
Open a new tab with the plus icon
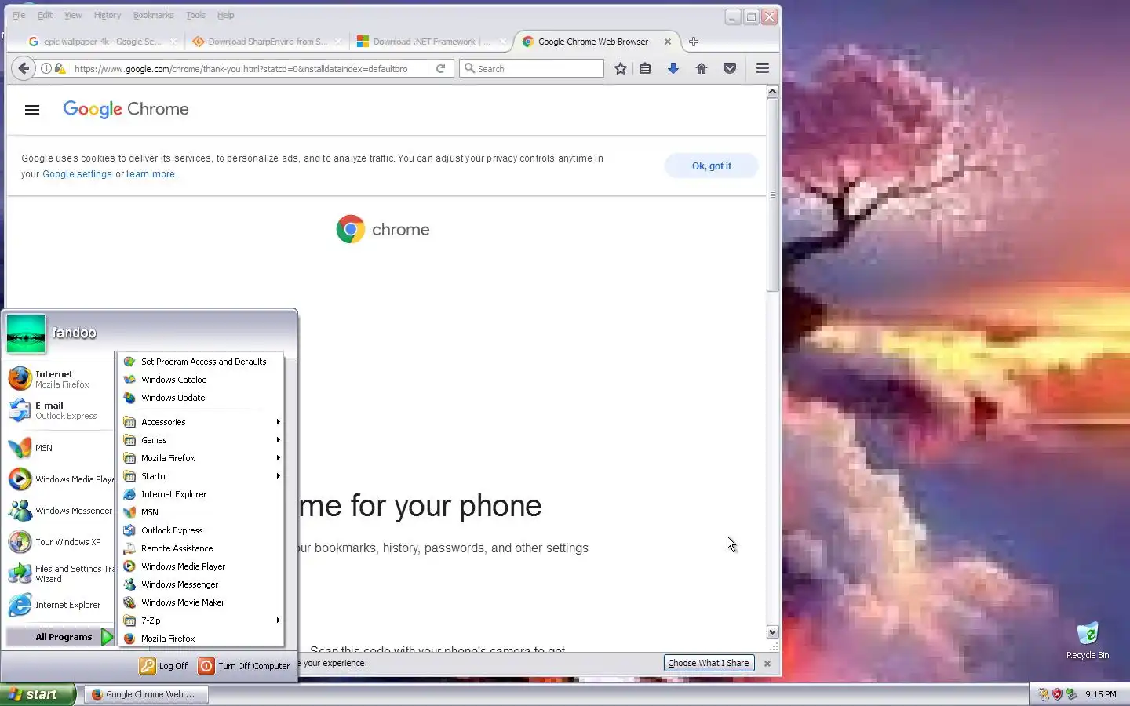[694, 42]
